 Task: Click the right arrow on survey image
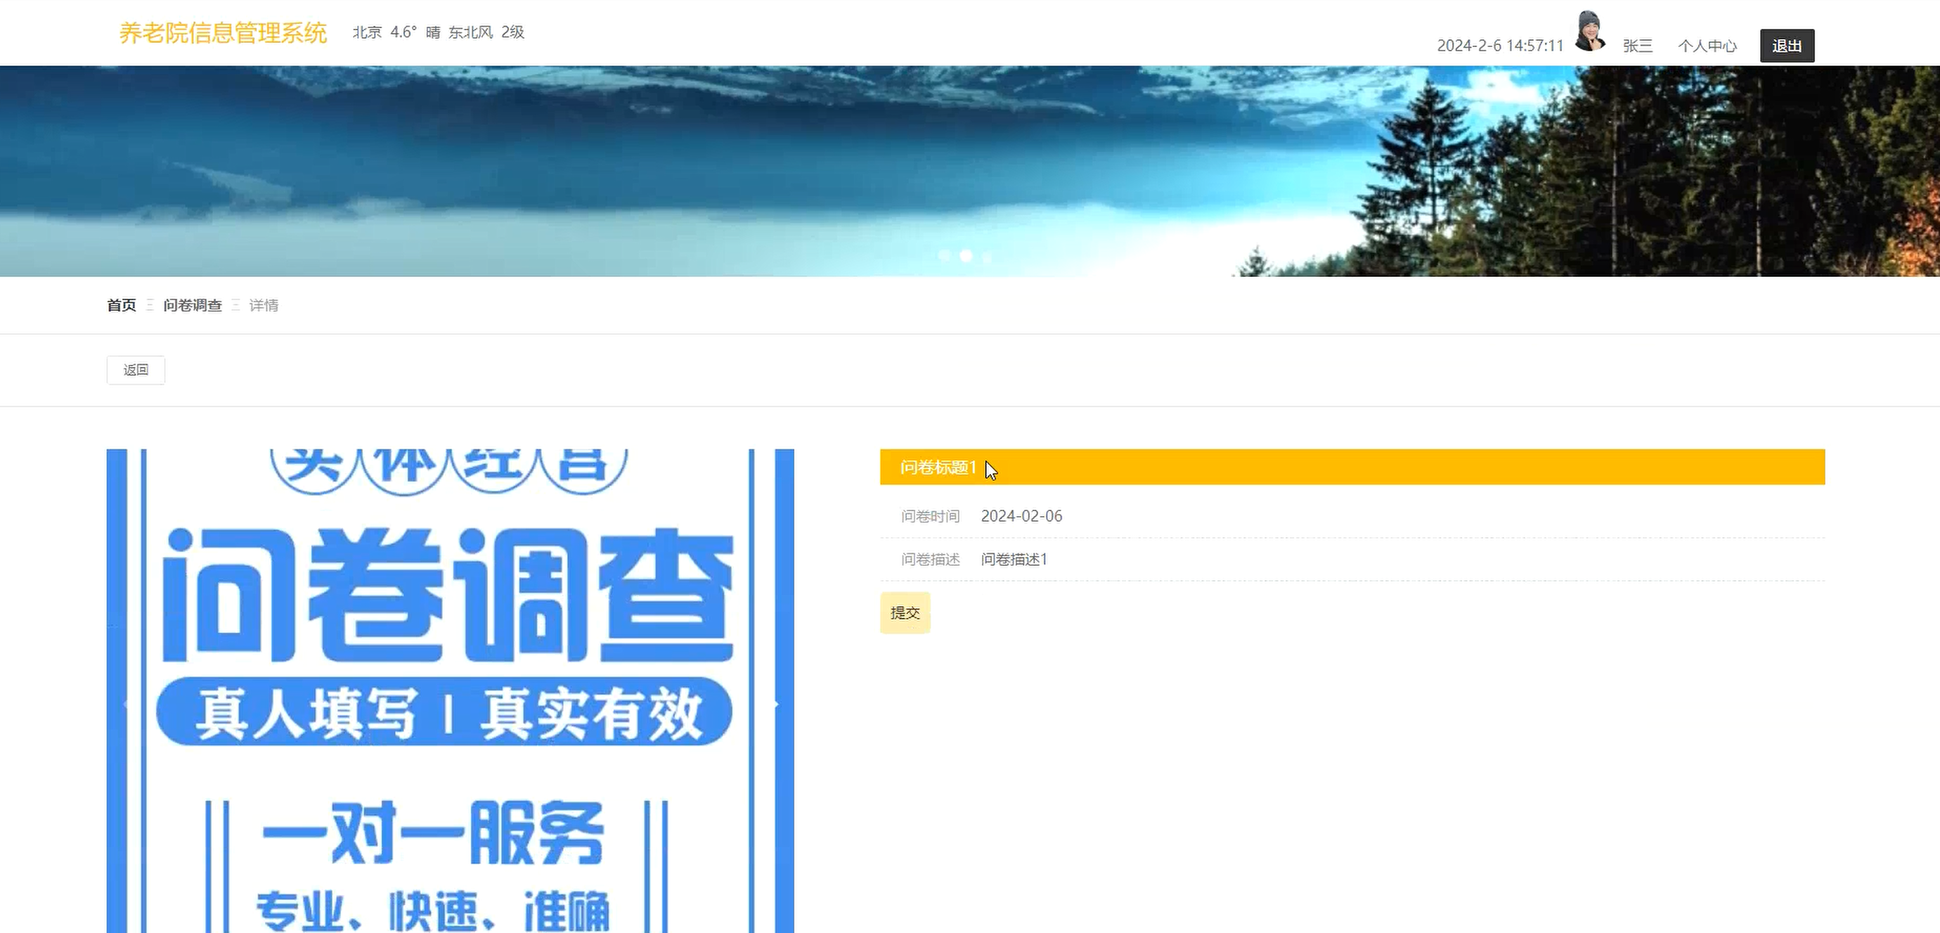pos(776,704)
